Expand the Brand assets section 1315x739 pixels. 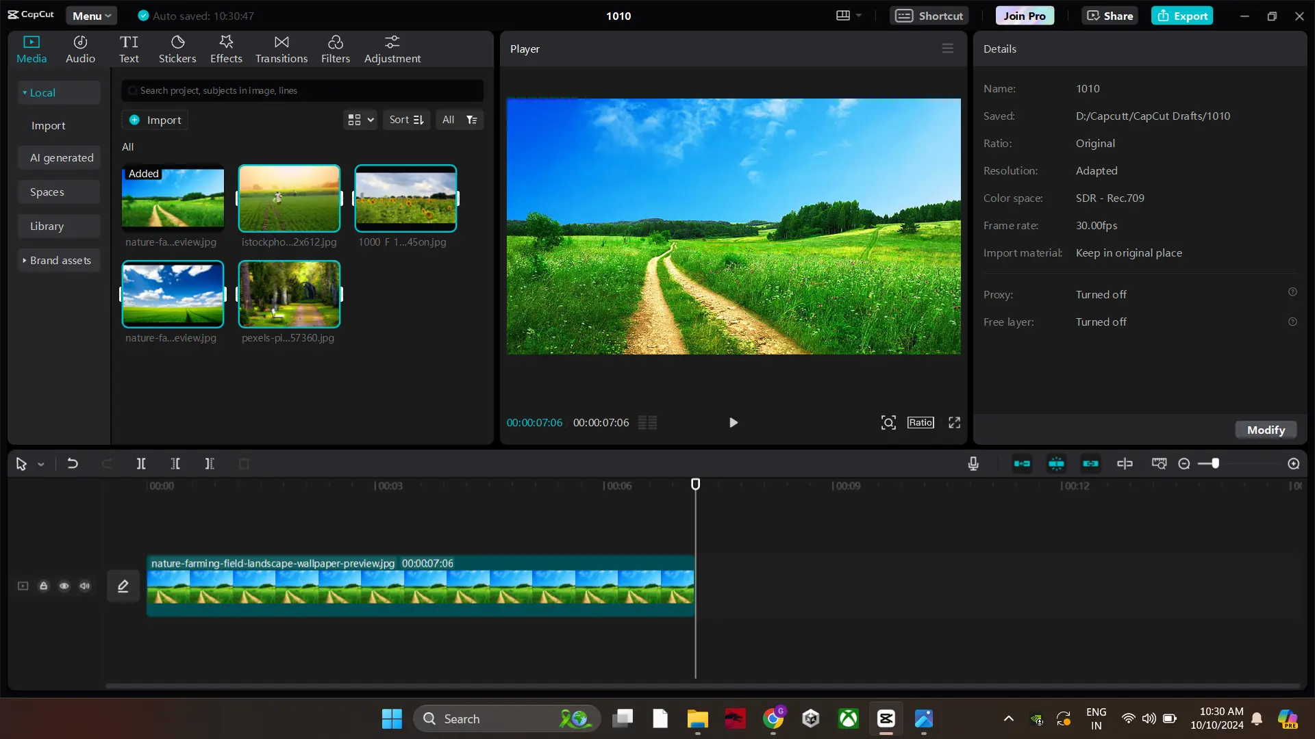(59, 261)
